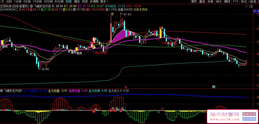Click the date 2024/09/24/二 label
259x124 pixels.
coord(9,10)
